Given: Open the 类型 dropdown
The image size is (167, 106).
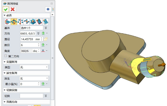Looking at the screenshot, I should [x=34, y=67].
